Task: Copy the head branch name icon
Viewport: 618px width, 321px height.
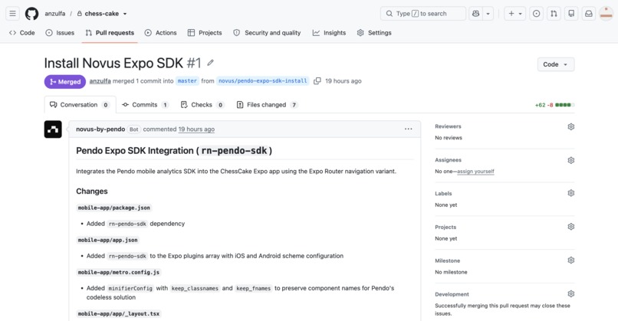Action: 317,80
